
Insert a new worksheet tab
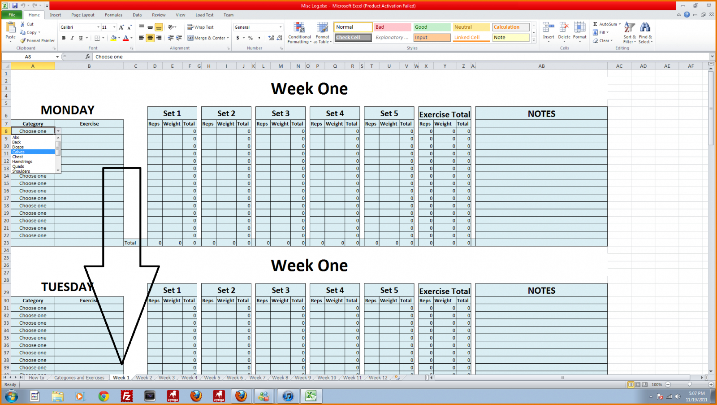click(x=397, y=378)
